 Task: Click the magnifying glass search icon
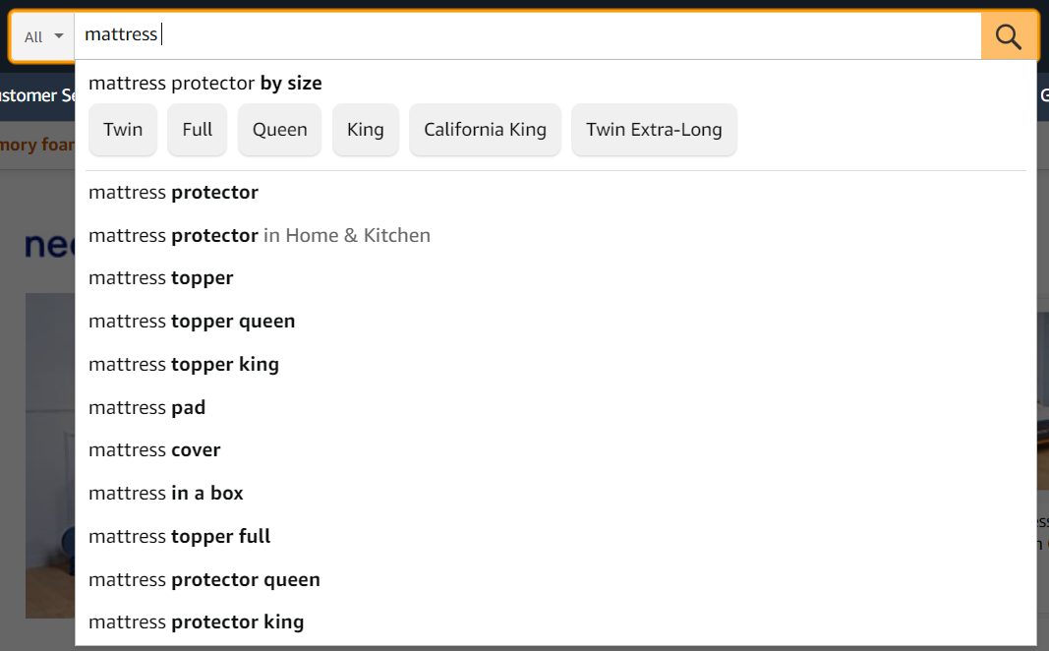pyautogui.click(x=1009, y=36)
